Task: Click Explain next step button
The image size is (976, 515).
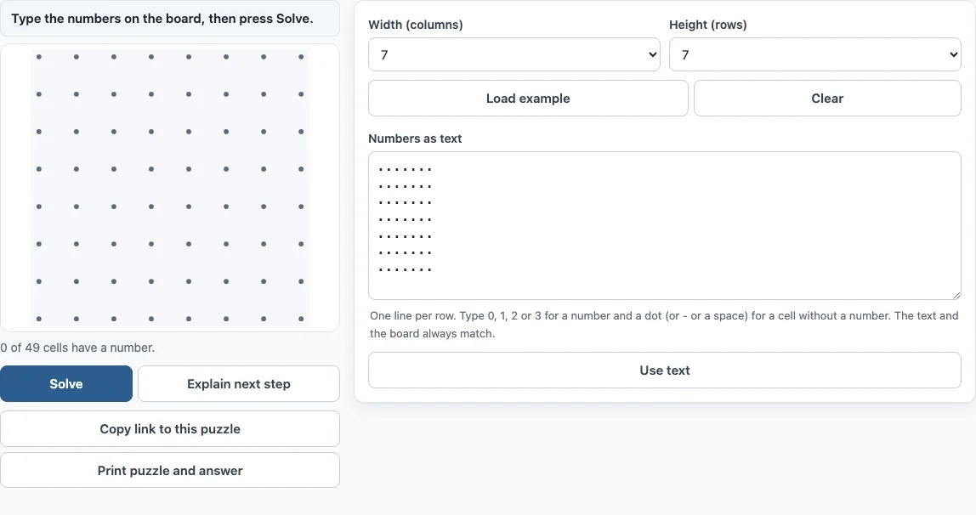Action: pyautogui.click(x=238, y=384)
